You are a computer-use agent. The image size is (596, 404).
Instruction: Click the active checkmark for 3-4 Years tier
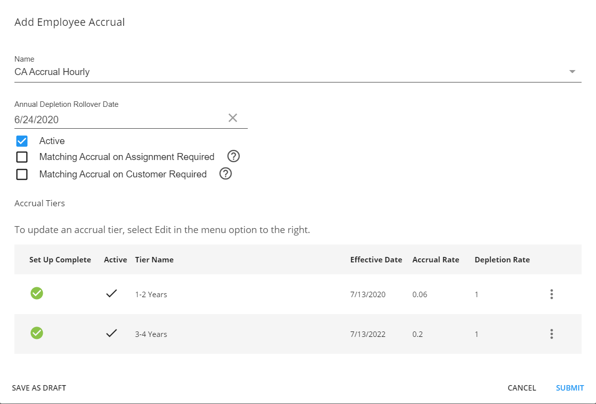[111, 333]
